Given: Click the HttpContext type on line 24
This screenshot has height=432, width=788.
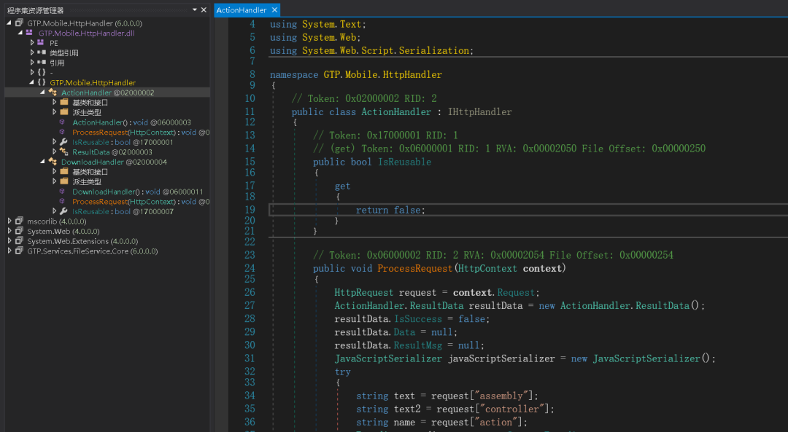Looking at the screenshot, I should click(487, 268).
